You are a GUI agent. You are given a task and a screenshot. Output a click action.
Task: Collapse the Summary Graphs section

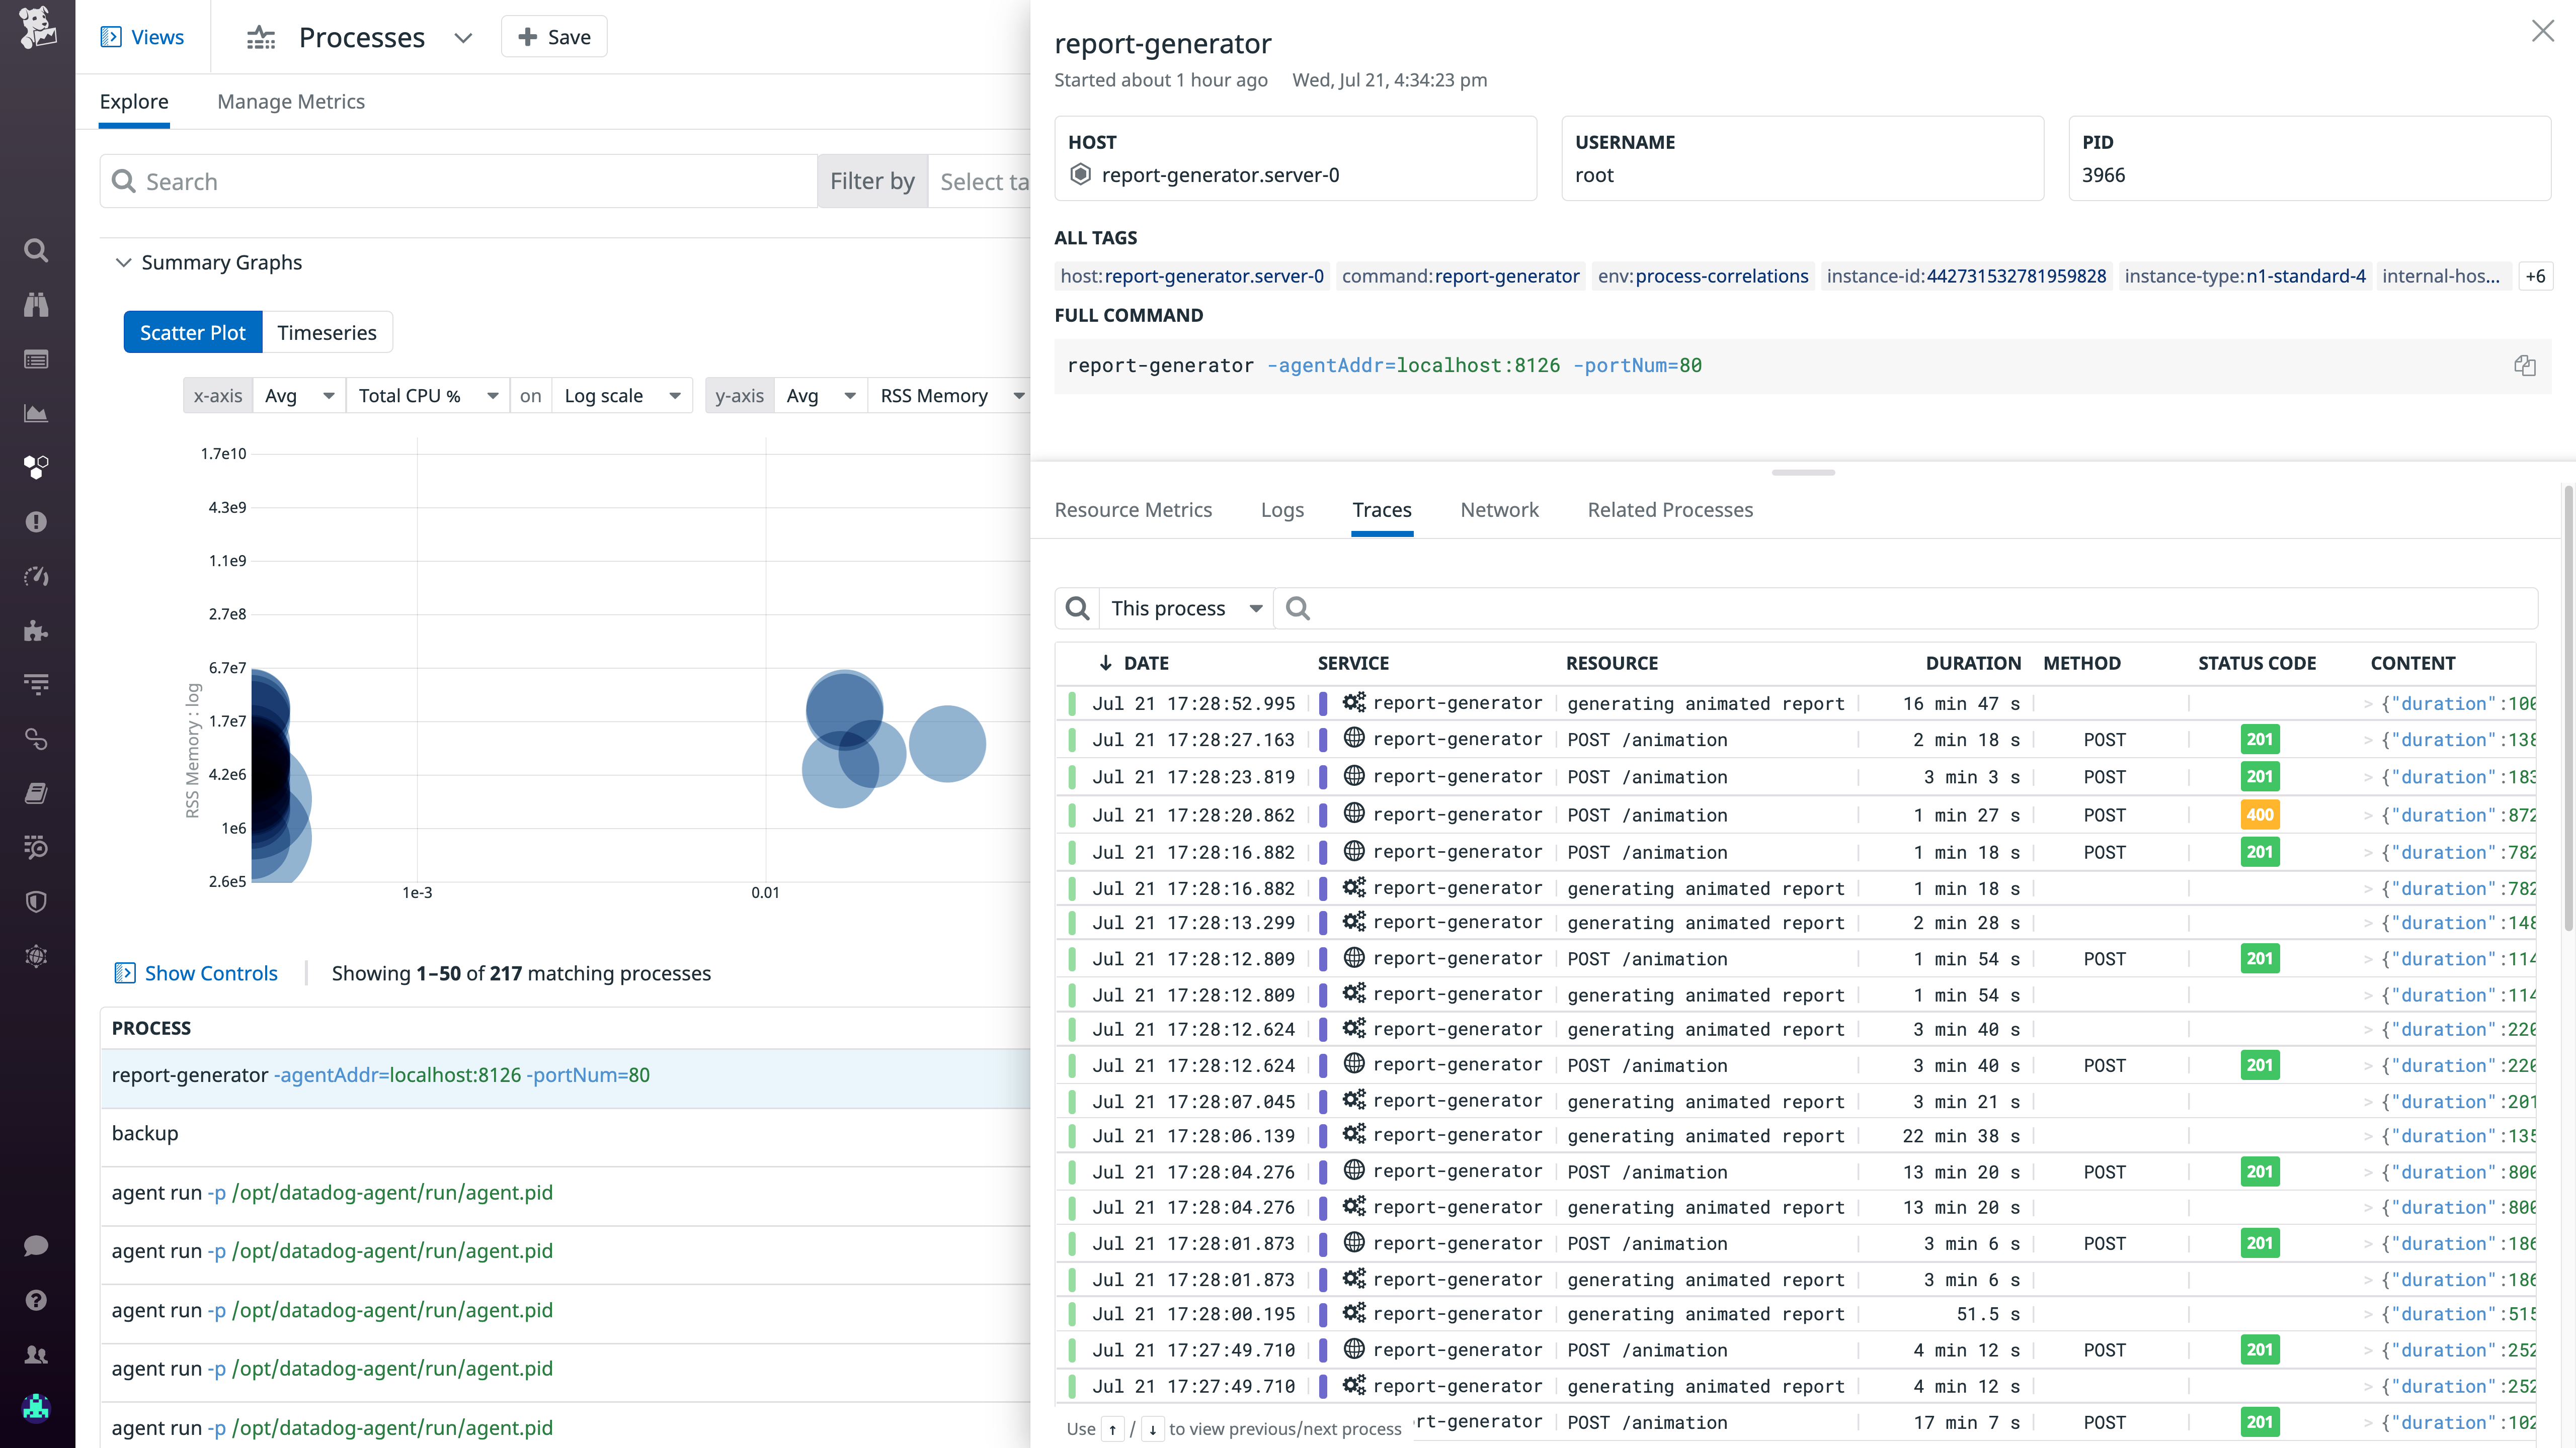tap(124, 263)
